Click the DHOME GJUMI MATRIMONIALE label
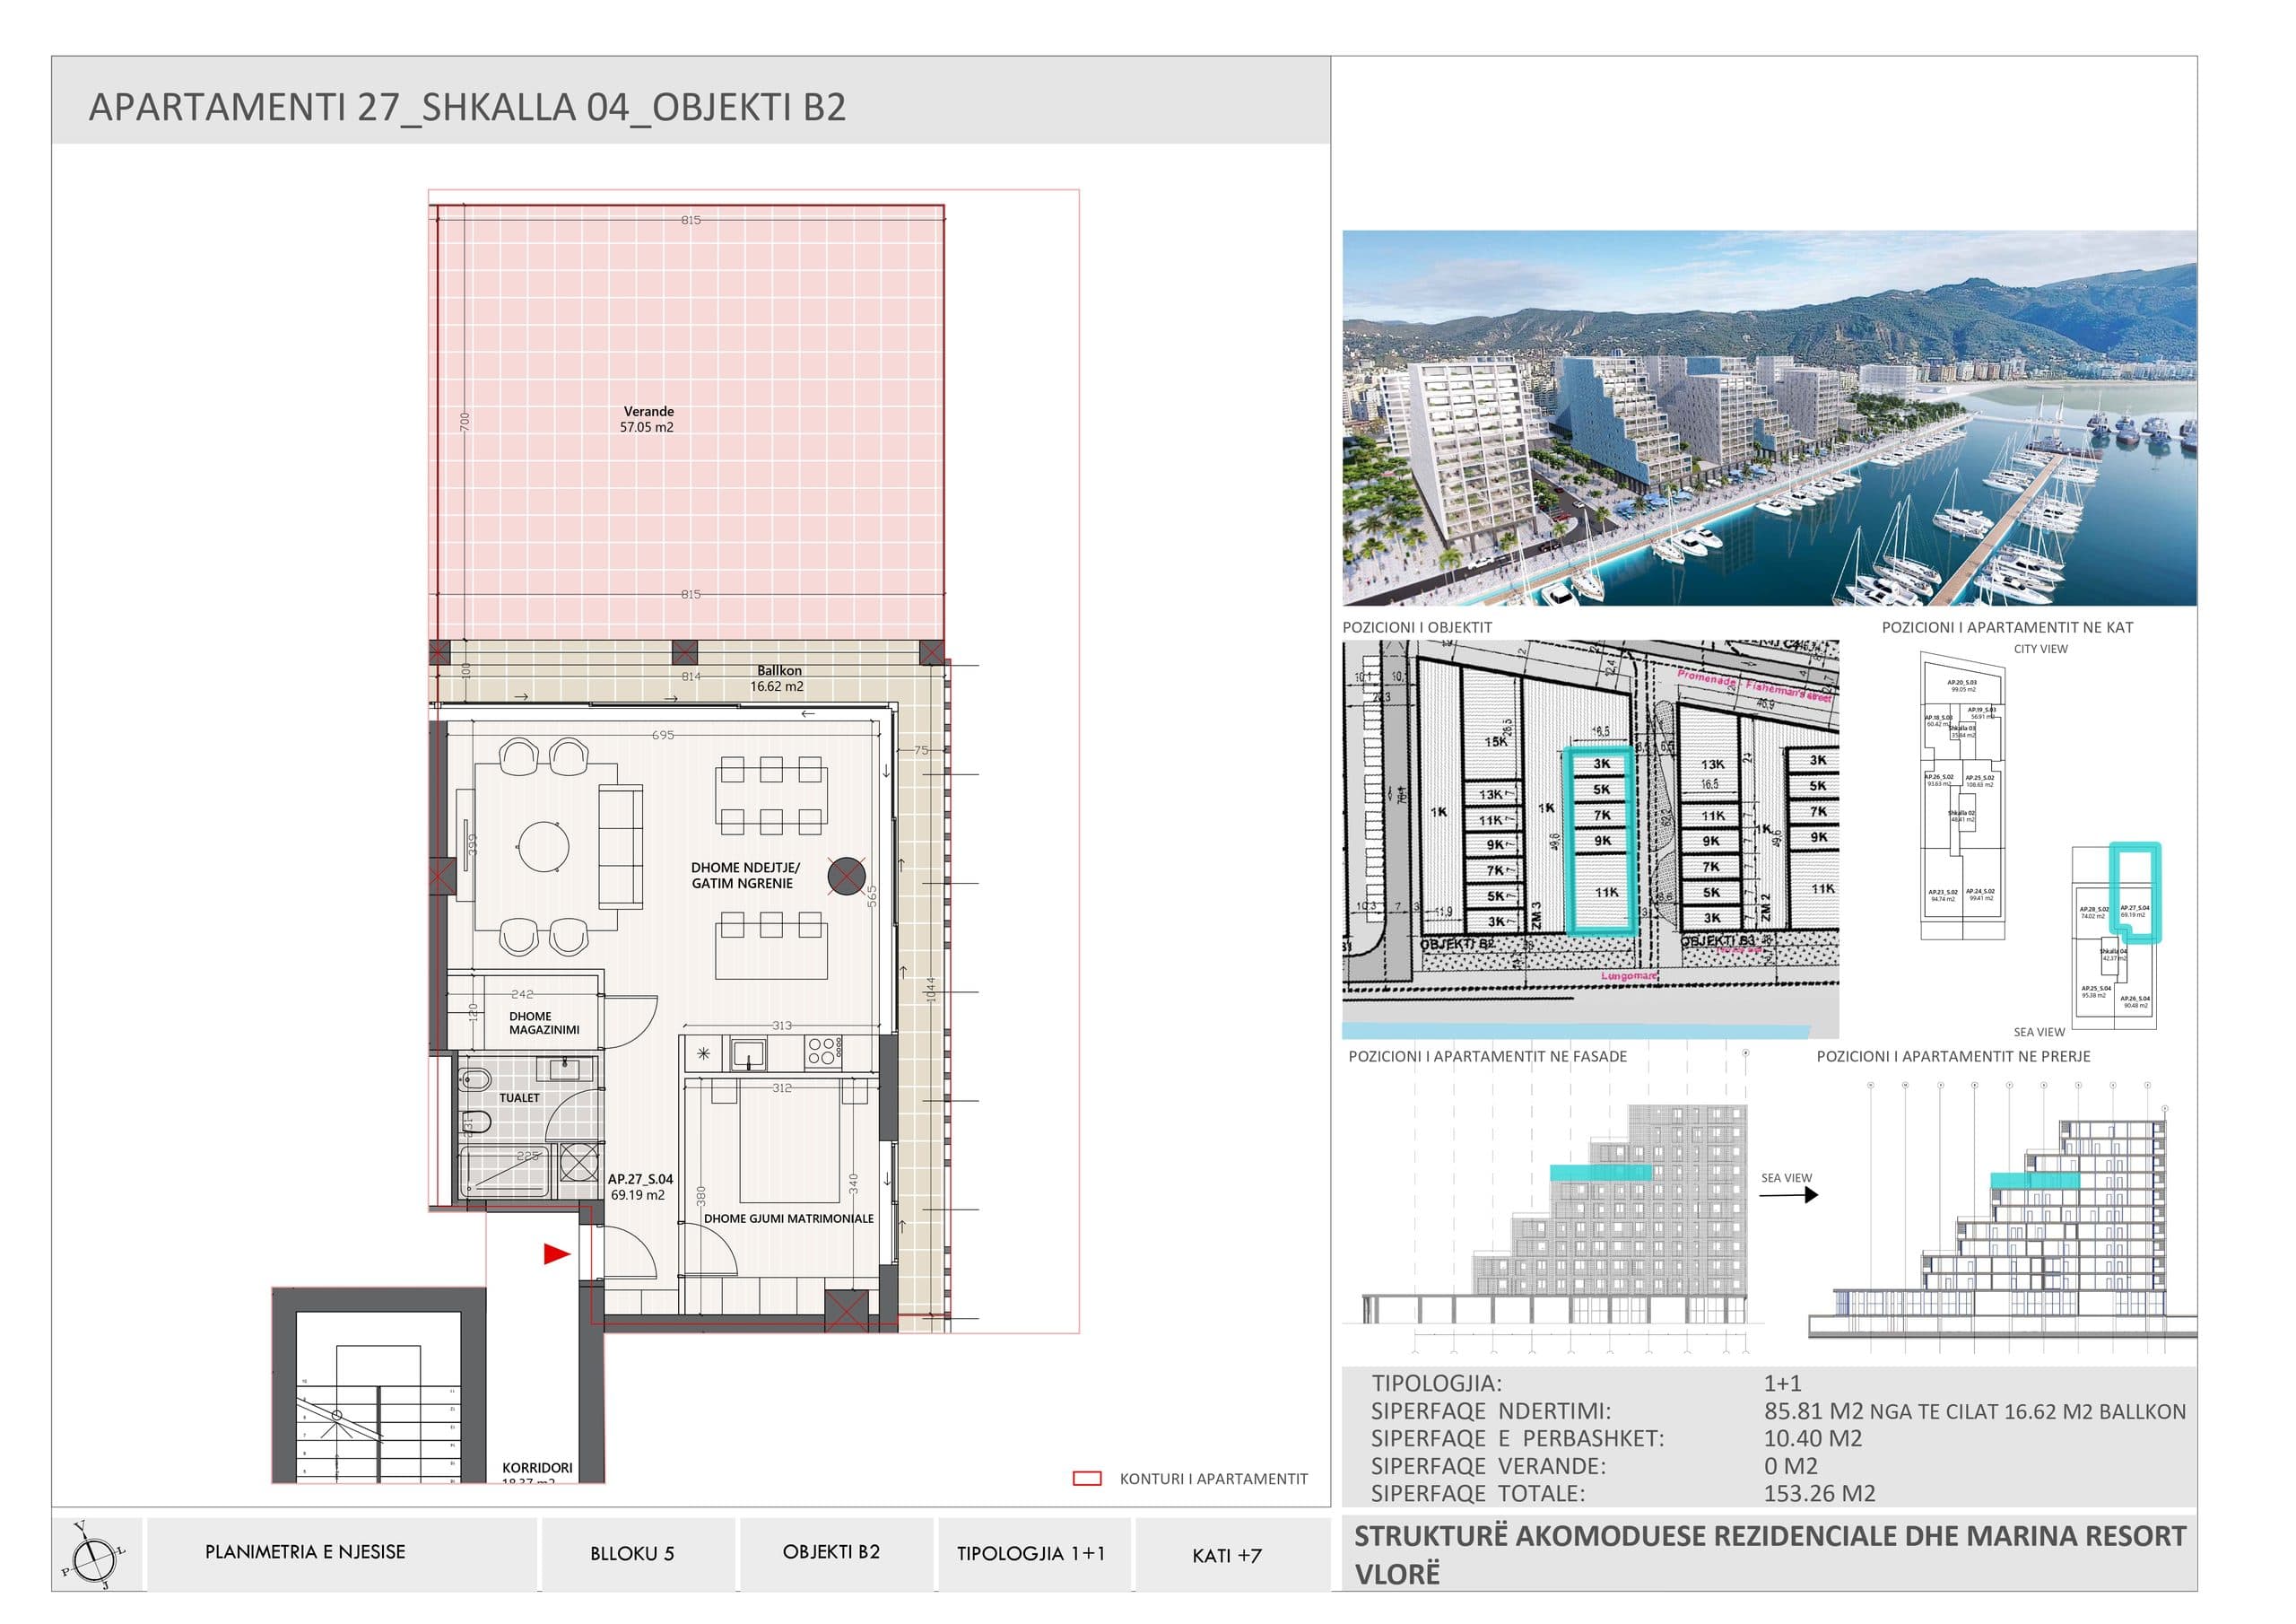The width and height of the screenshot is (2296, 1624). [x=788, y=1218]
